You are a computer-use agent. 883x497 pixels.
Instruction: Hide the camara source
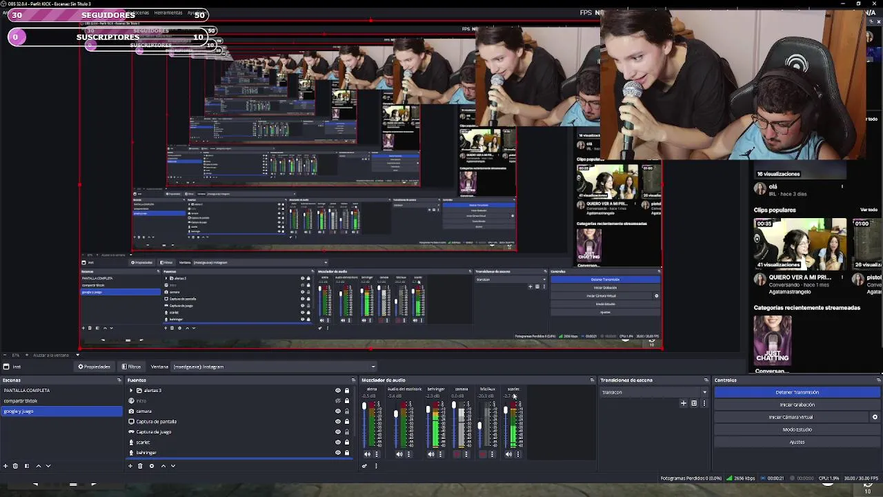coord(338,411)
